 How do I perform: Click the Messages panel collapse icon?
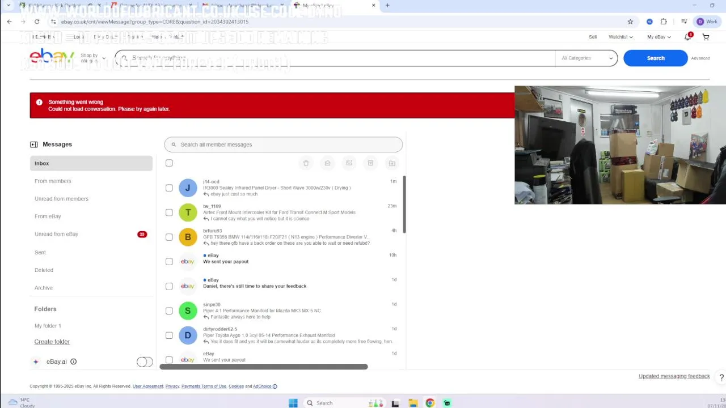[x=33, y=144]
